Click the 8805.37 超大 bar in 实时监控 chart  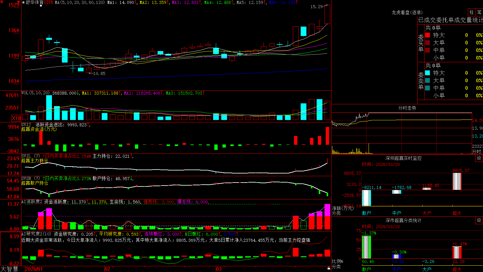(x=457, y=181)
